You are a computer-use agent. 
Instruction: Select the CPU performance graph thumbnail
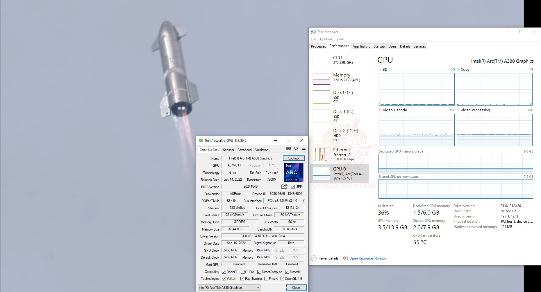[x=322, y=61]
